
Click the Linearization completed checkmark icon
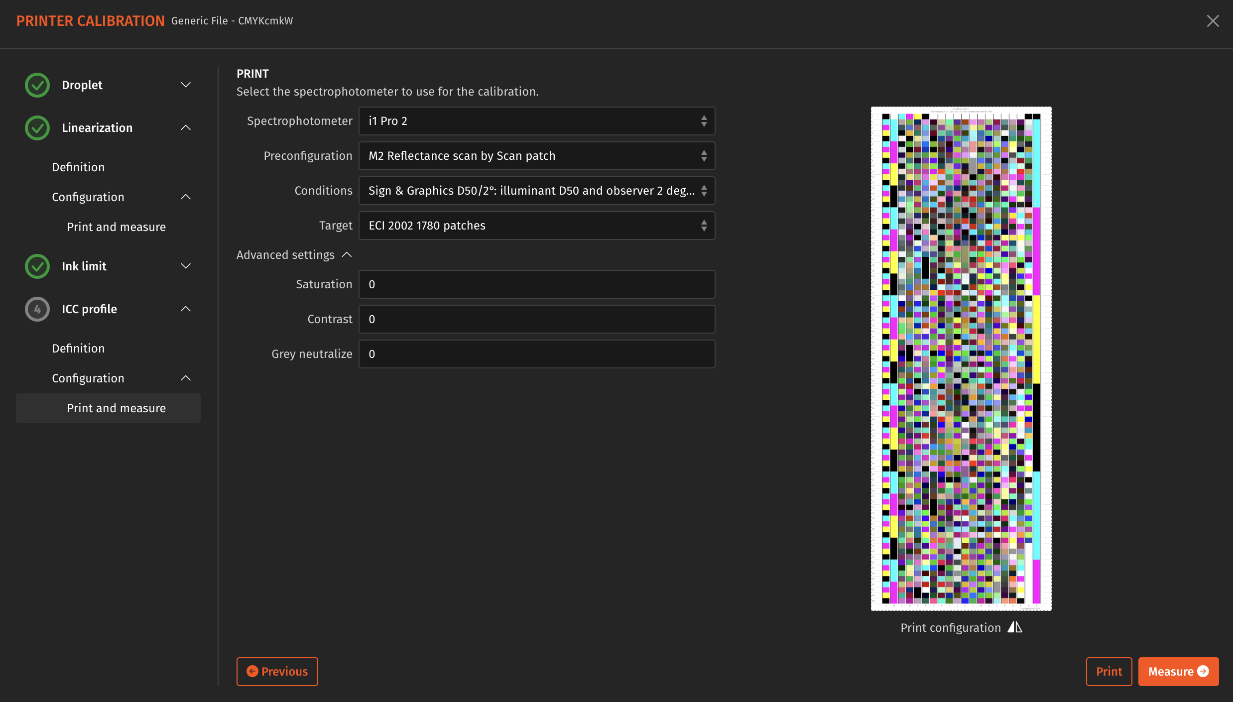tap(37, 127)
